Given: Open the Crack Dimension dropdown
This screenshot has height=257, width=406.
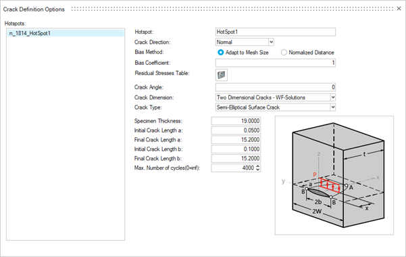Looking at the screenshot, I should pos(333,97).
